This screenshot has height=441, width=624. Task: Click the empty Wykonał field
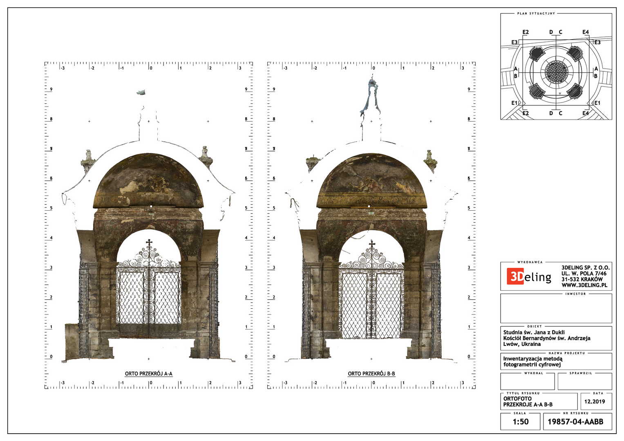coord(527,382)
